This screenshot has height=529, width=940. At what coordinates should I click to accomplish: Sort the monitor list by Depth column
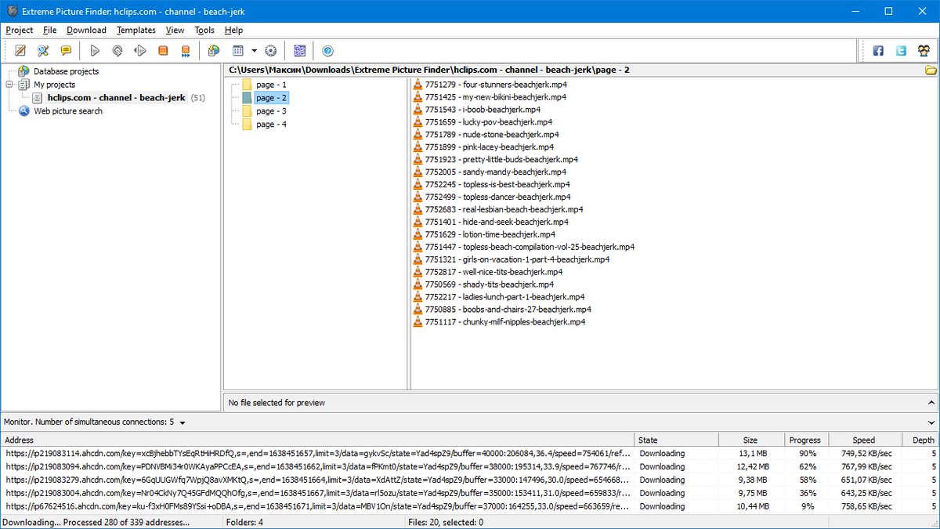920,440
